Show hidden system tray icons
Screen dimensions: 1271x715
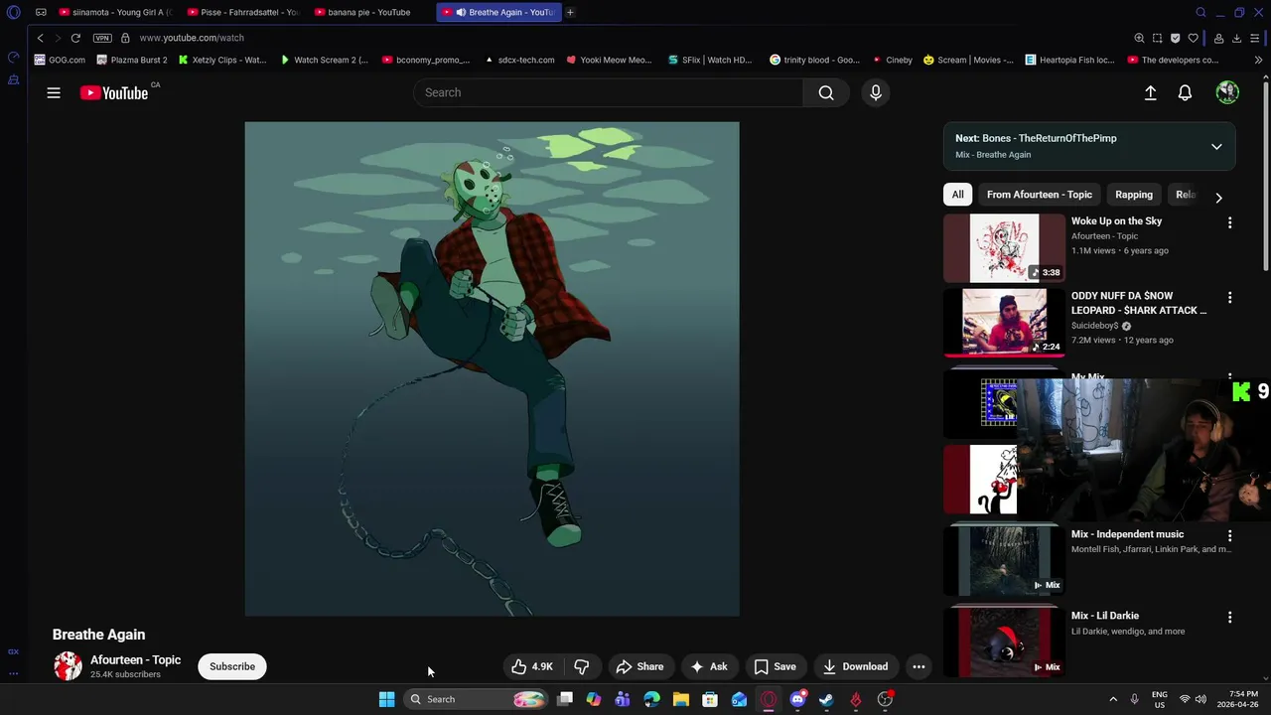pyautogui.click(x=1113, y=699)
